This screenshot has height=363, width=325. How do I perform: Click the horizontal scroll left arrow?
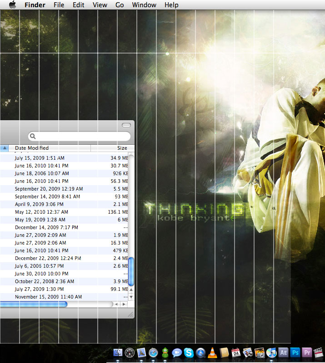point(116,304)
